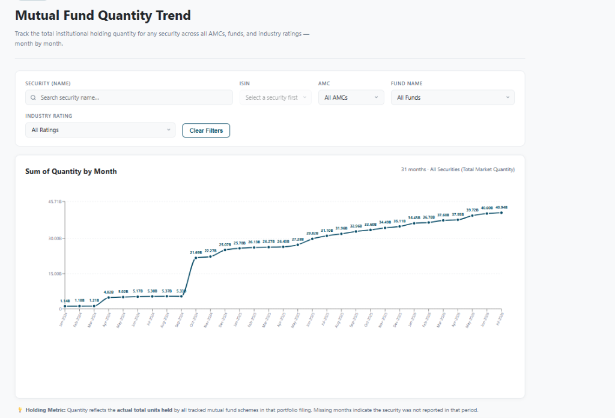Screen dimensions: 615x418
Task: Open the All Funds fund name dropdown
Action: [x=453, y=98]
